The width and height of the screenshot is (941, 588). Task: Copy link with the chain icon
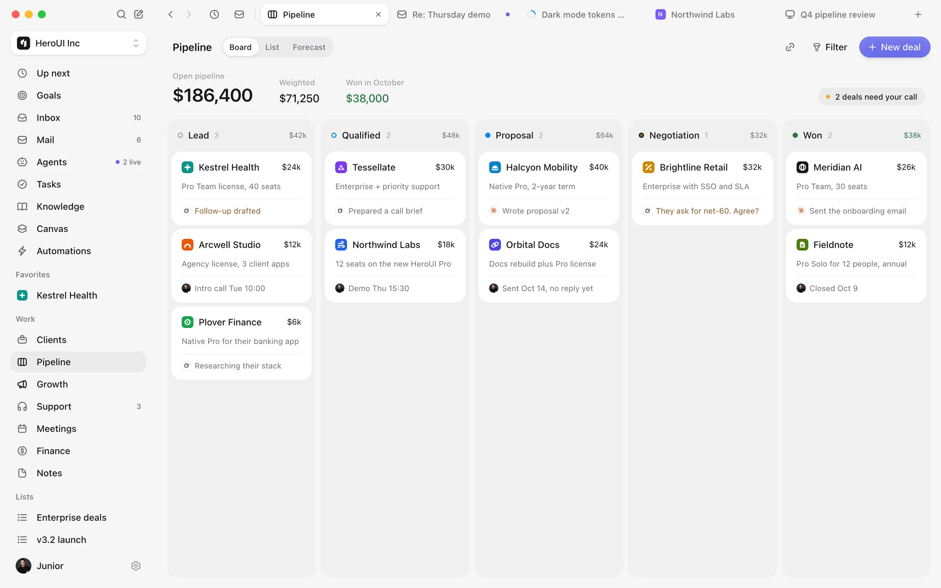(x=790, y=47)
